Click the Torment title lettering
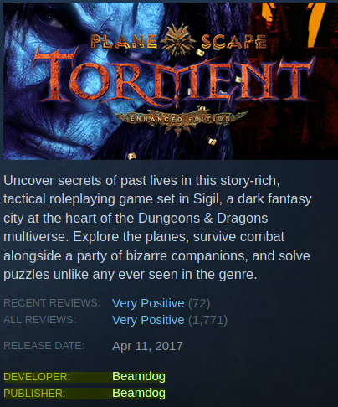338x407 pixels. point(173,80)
